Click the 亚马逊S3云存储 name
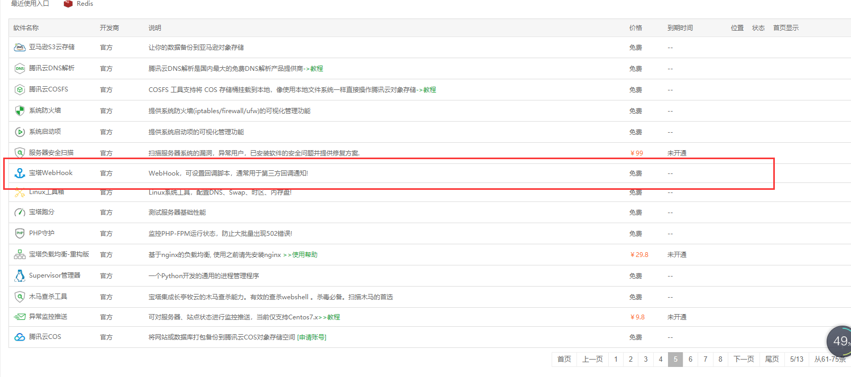Image resolution: width=851 pixels, height=377 pixels. click(52, 47)
